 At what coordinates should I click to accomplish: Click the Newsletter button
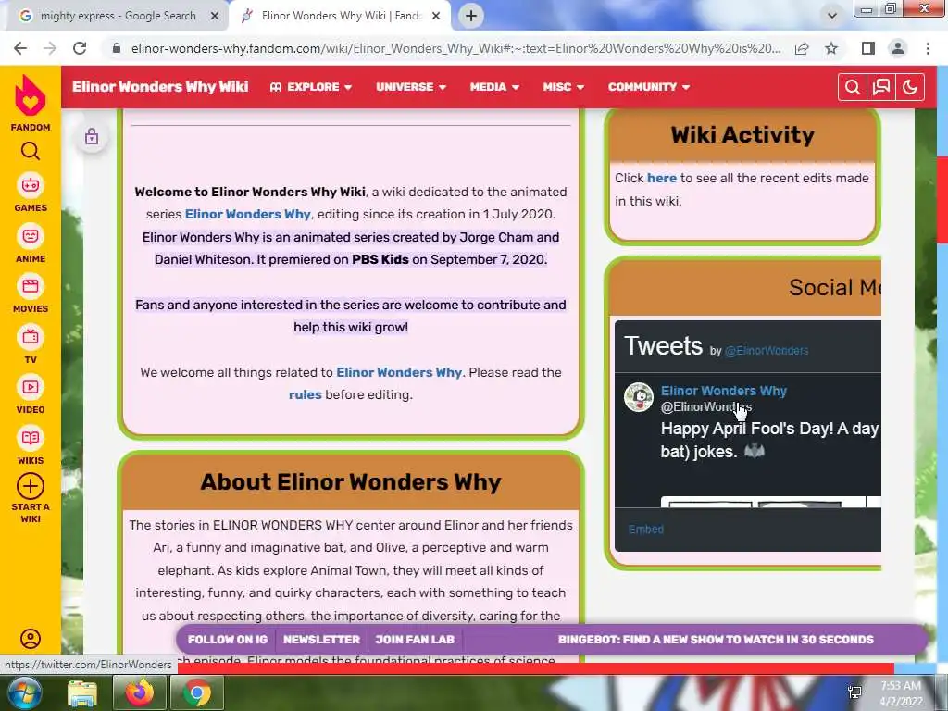pyautogui.click(x=321, y=640)
